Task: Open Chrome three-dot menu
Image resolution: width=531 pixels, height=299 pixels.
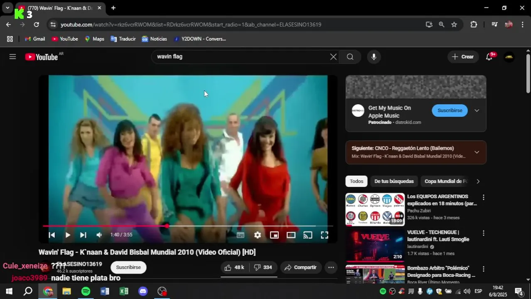Action: pos(522,25)
